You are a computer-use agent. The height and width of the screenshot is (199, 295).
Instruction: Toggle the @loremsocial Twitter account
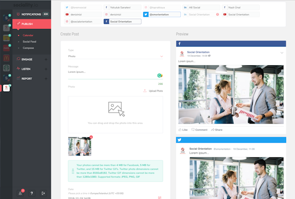pos(83,7)
